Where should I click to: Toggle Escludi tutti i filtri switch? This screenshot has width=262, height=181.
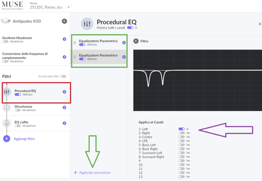tap(63, 76)
